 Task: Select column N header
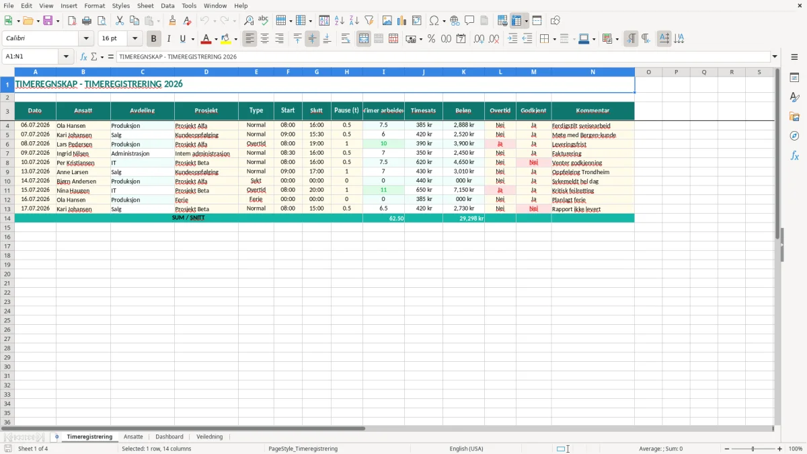[x=592, y=72]
